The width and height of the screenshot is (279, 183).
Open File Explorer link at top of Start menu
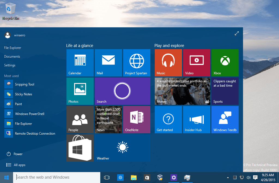[13, 48]
